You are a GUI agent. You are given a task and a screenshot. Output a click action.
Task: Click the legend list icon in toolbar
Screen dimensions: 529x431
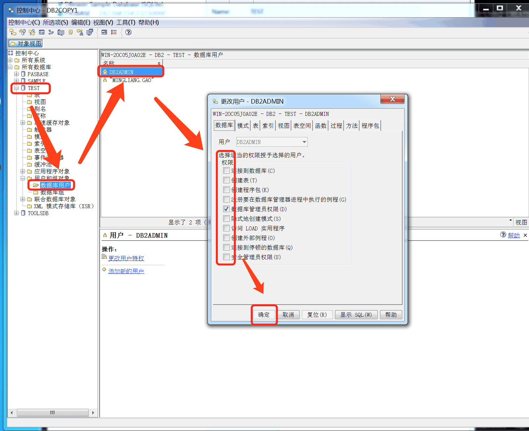pyautogui.click(x=114, y=32)
